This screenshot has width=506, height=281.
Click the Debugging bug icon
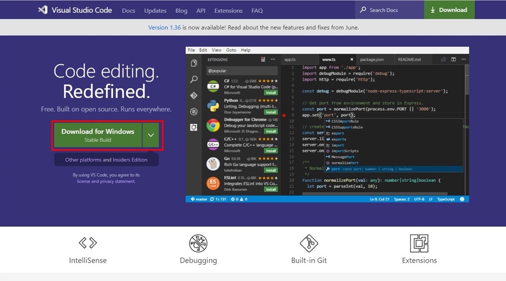[x=198, y=243]
